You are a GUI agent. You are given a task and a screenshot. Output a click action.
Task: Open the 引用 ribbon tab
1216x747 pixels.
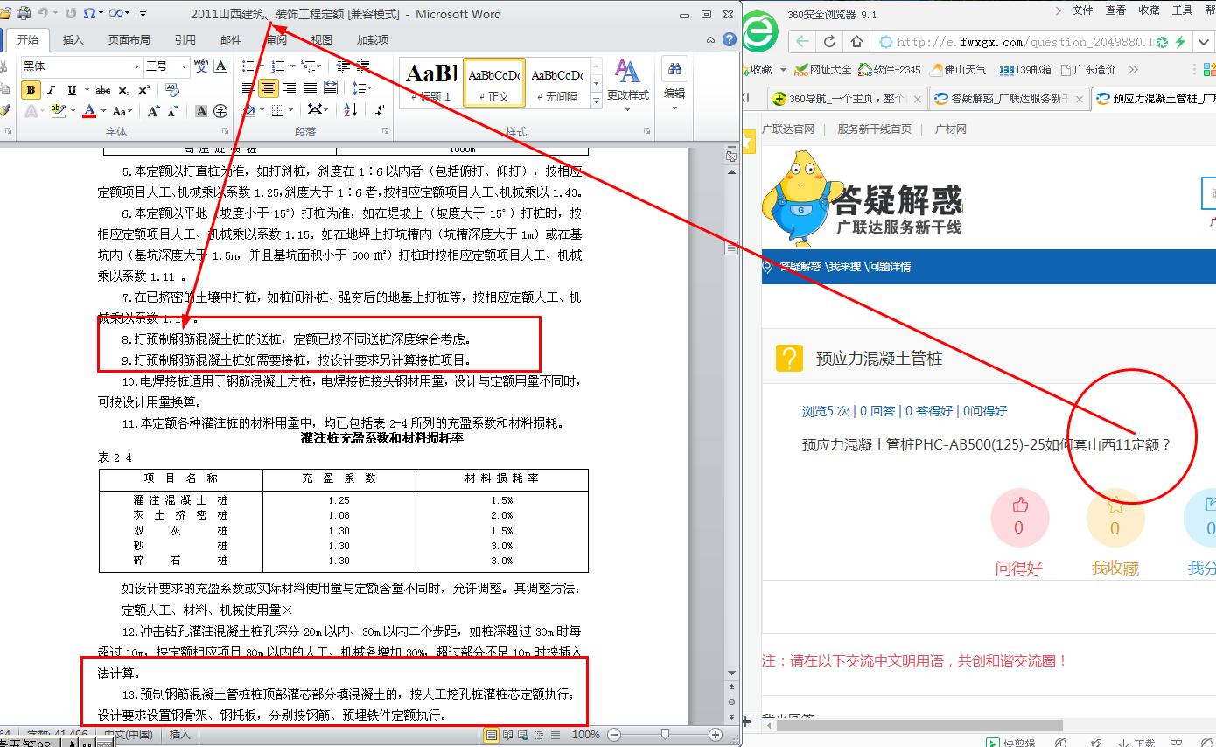pyautogui.click(x=185, y=40)
